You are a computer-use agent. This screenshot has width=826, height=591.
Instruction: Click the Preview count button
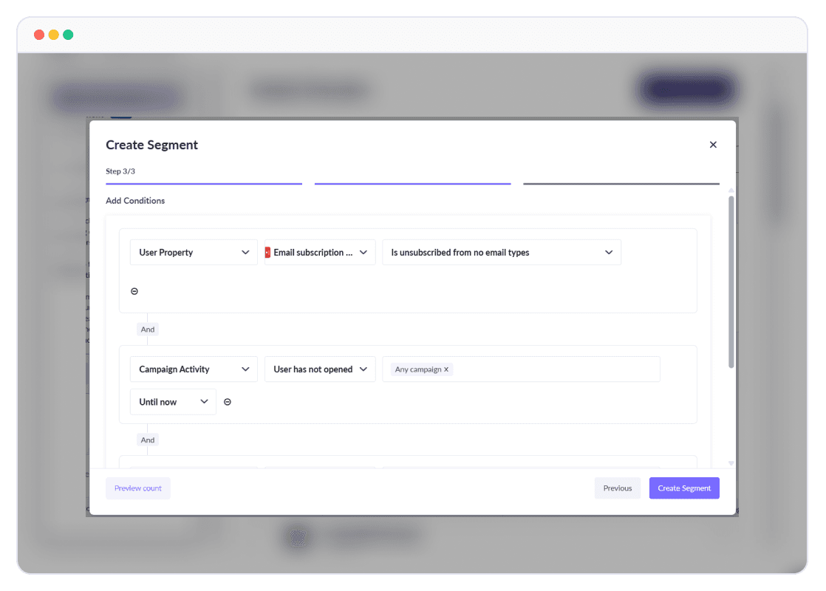point(138,488)
